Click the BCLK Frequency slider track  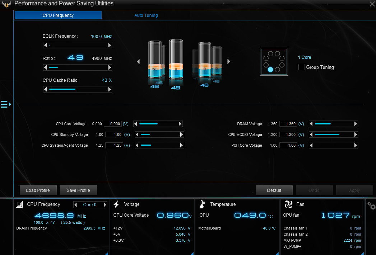78,45
